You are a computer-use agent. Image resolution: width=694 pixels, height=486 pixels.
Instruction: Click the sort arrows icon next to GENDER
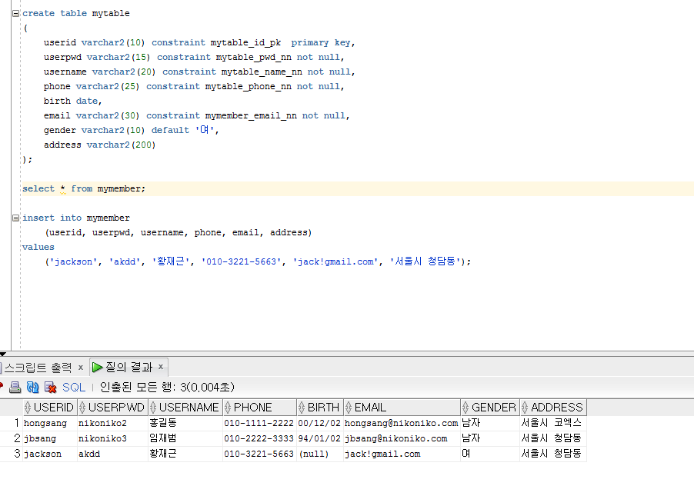(x=465, y=408)
